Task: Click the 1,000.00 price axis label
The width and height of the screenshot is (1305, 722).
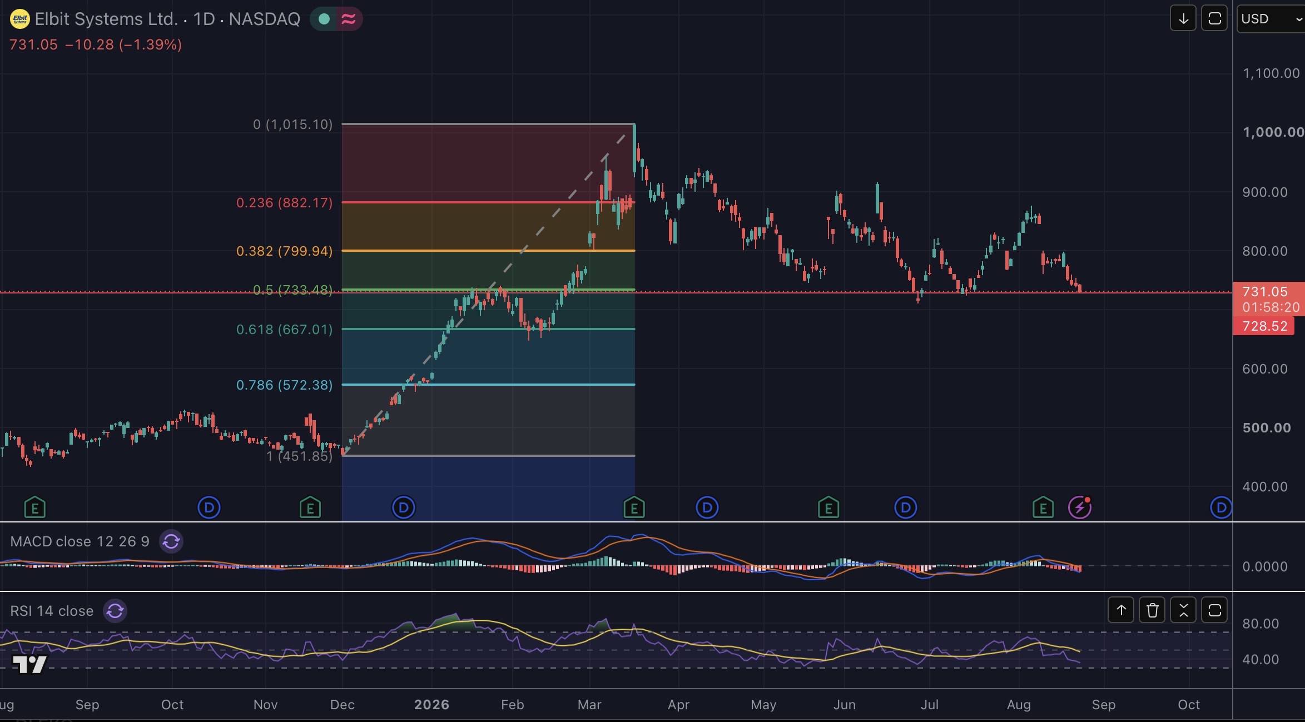Action: (1273, 132)
